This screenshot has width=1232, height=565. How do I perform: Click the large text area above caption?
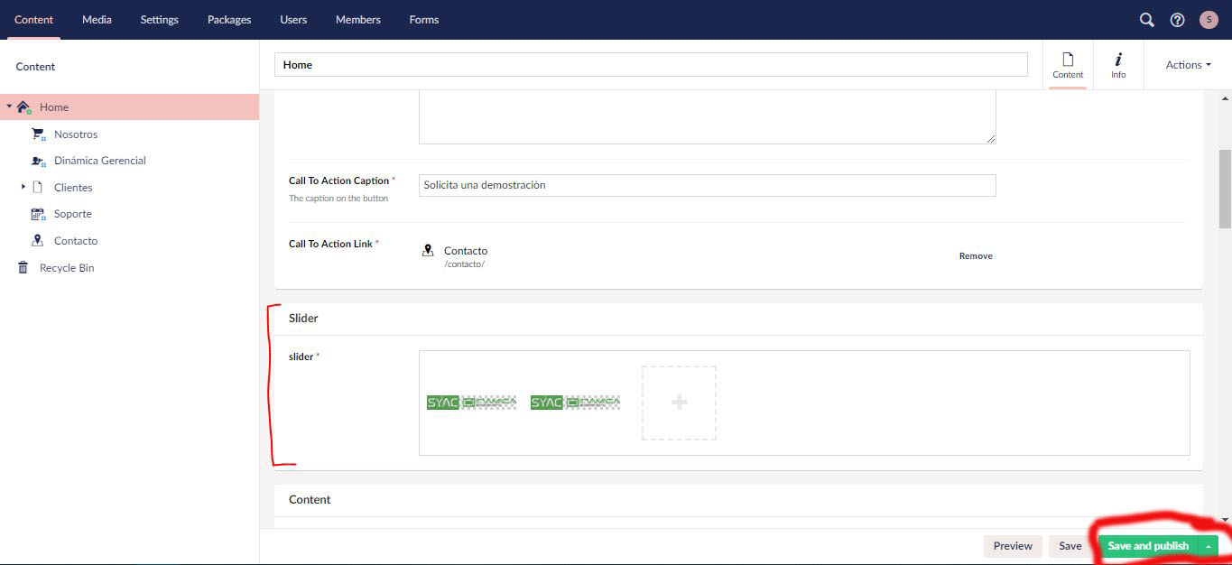(708, 116)
